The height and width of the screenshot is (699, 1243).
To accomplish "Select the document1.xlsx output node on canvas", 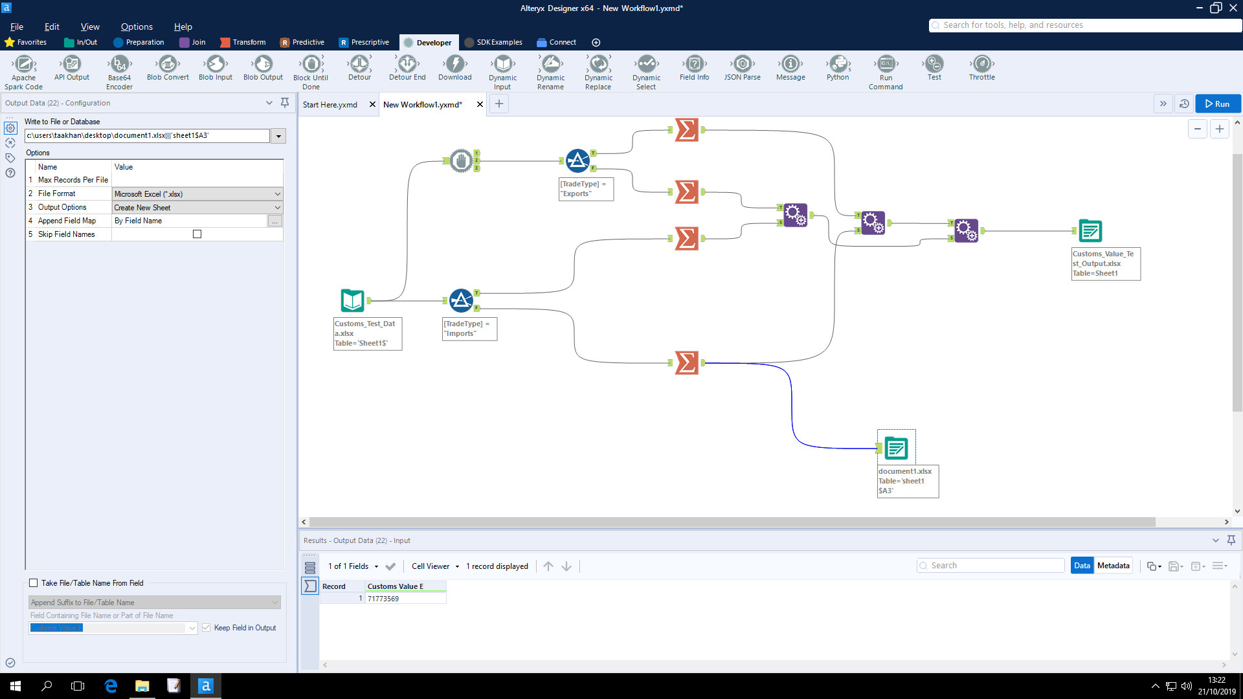I will point(897,449).
